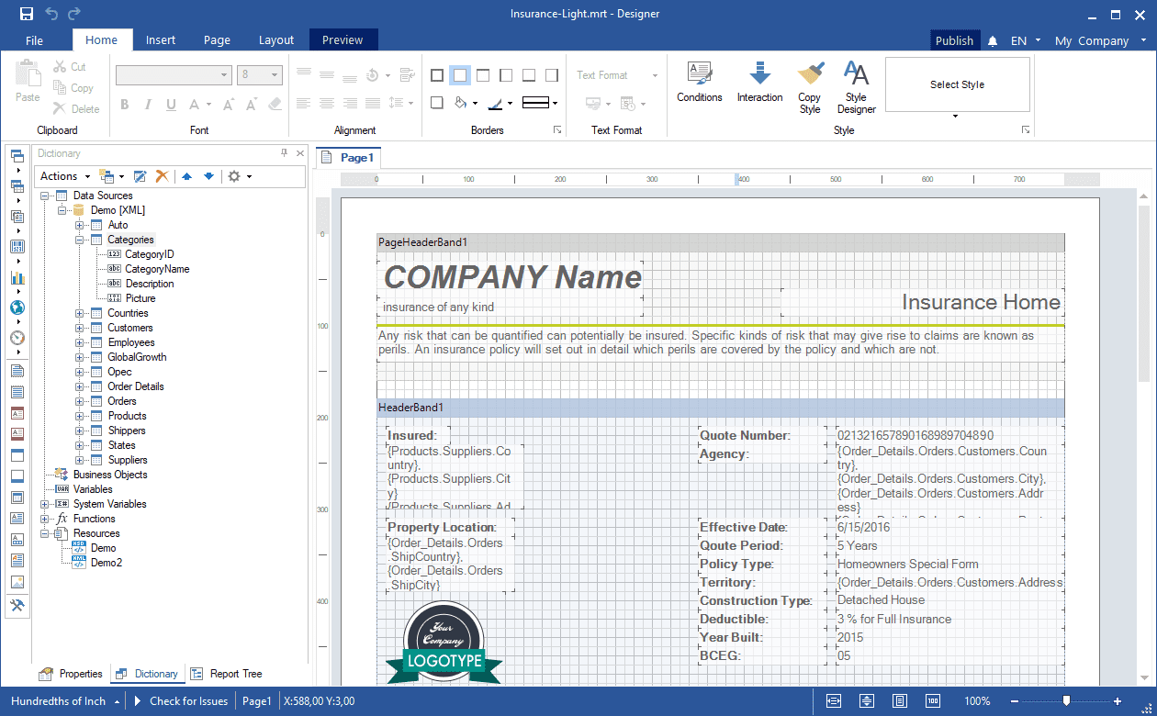Toggle Bold font formatting
Viewport: 1157px width, 716px height.
[x=125, y=105]
